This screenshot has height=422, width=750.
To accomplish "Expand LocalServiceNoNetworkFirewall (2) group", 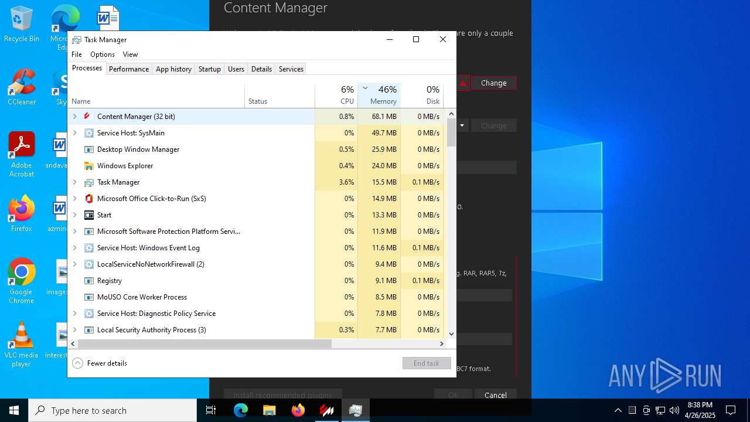I will 74,264.
